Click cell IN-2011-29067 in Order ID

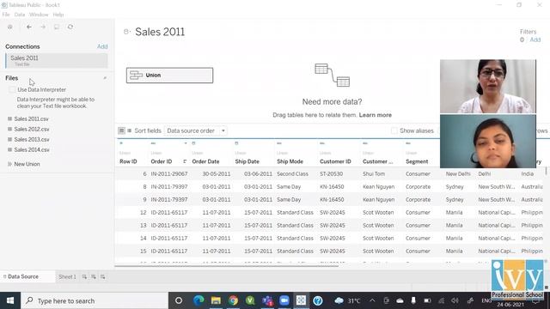tap(169, 173)
